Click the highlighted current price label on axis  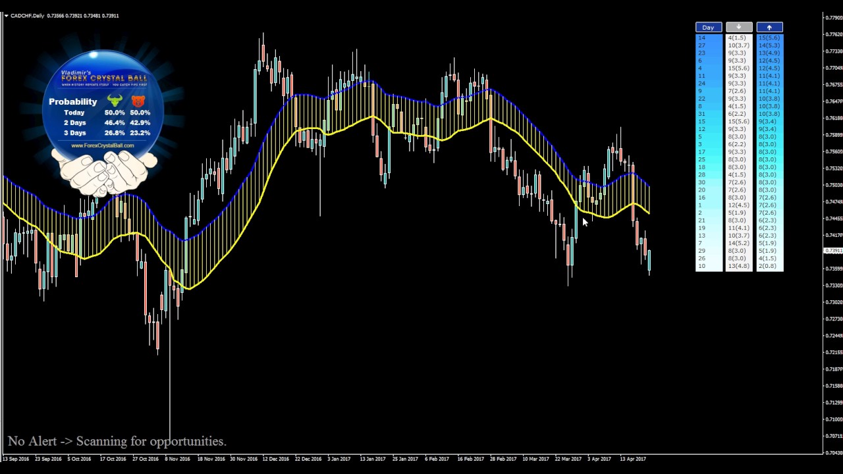point(834,251)
